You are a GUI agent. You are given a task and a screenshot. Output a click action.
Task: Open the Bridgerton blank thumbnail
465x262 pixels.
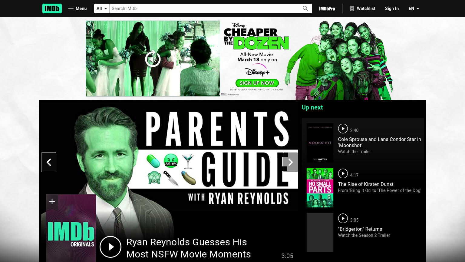[320, 233]
